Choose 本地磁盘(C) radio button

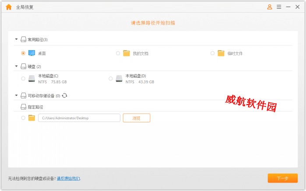tap(23, 79)
